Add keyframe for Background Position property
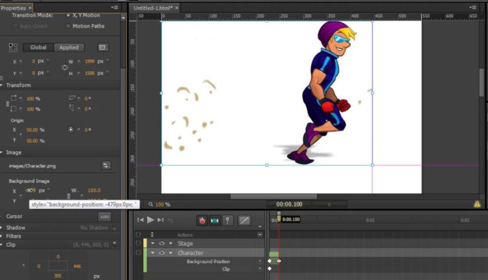488x280 pixels. [260, 261]
